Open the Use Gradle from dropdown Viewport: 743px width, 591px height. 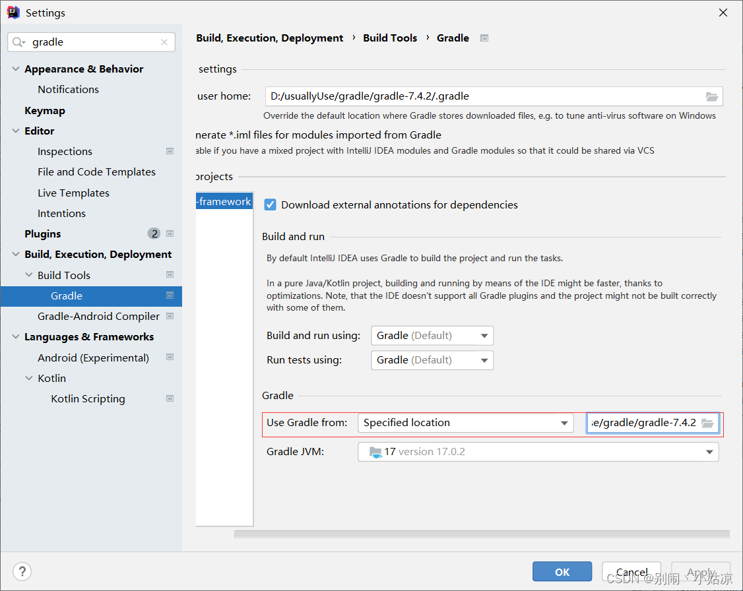[465, 423]
